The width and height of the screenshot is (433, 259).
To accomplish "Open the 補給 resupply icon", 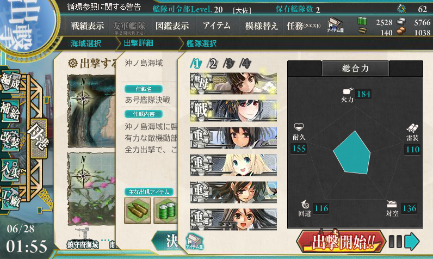I will click(10, 110).
